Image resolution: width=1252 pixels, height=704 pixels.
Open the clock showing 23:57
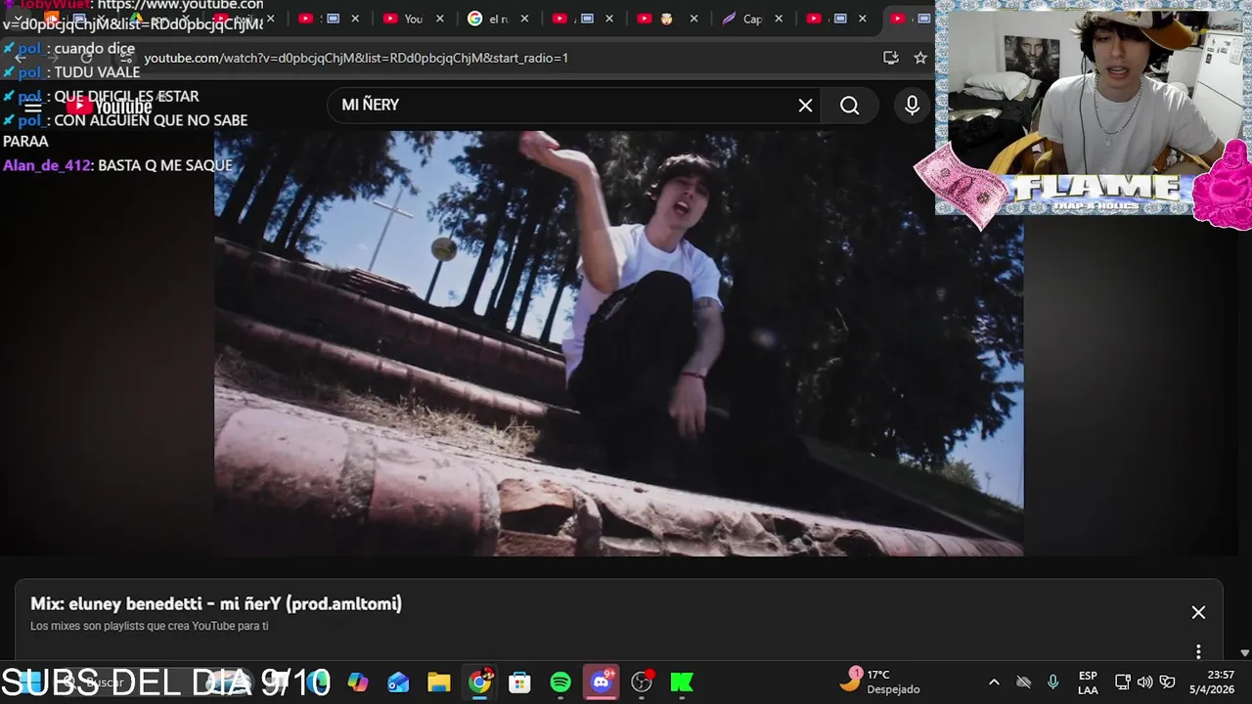coord(1212,682)
